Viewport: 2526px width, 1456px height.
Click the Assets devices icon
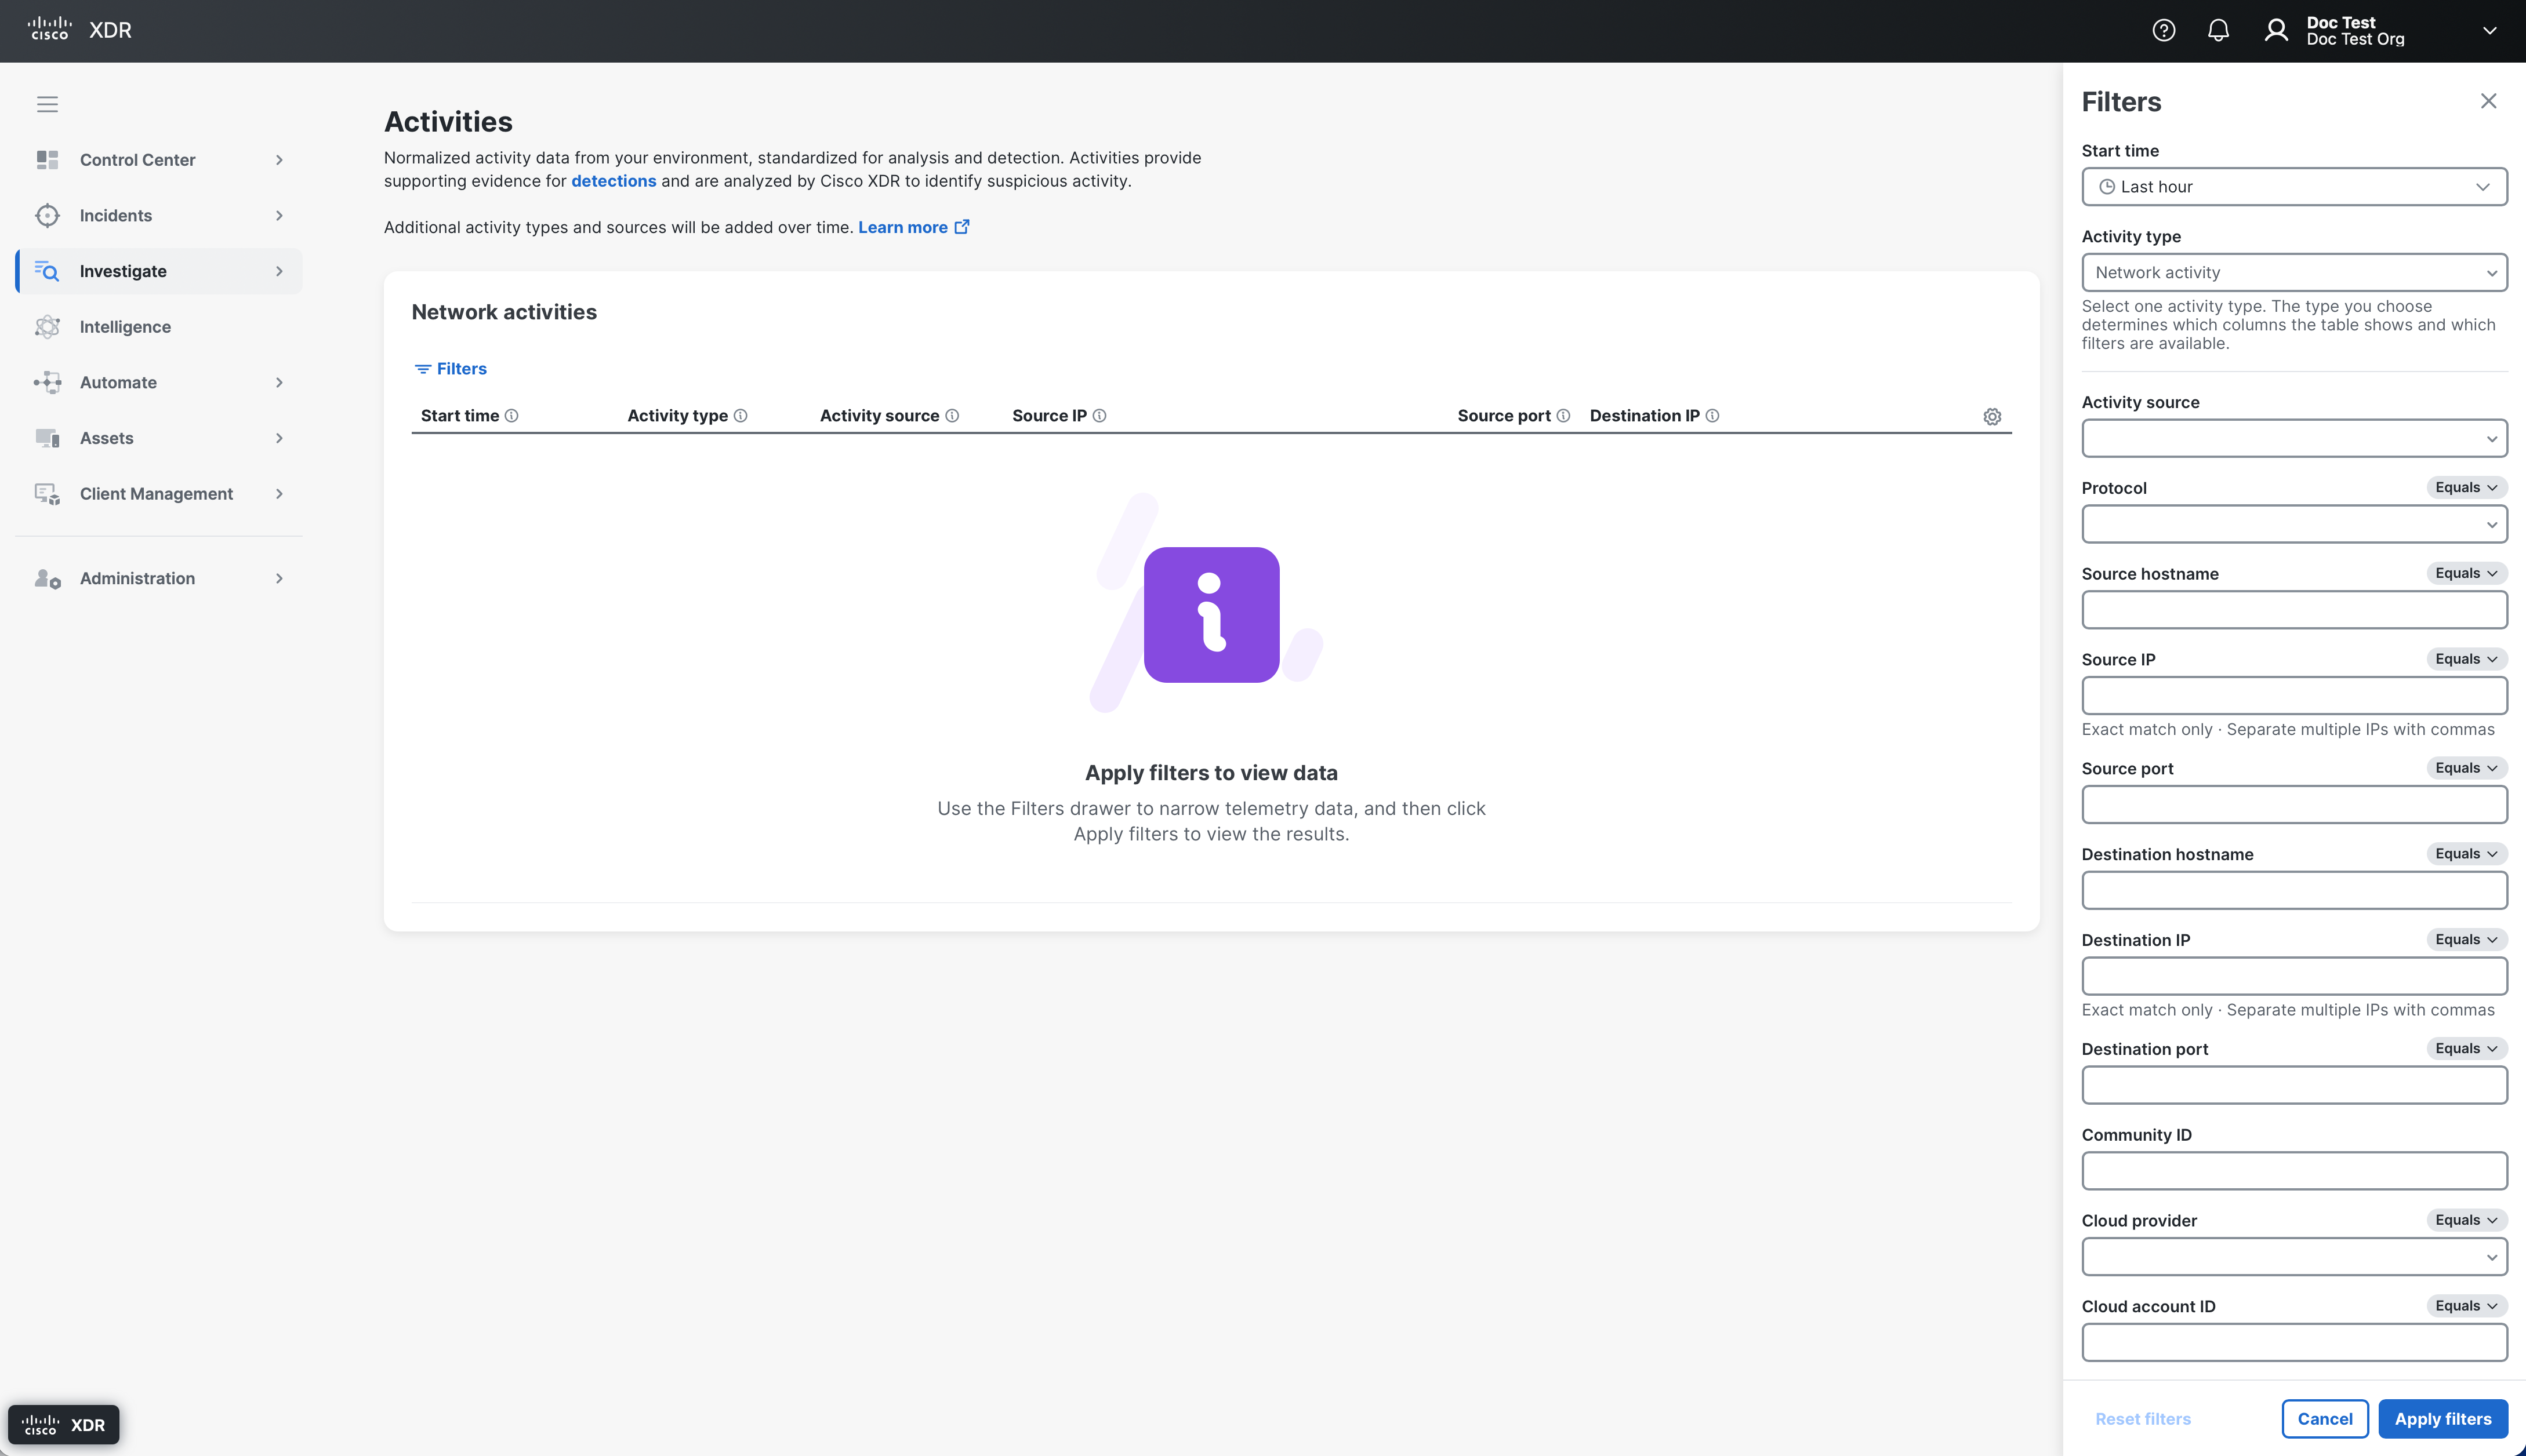pos(47,438)
